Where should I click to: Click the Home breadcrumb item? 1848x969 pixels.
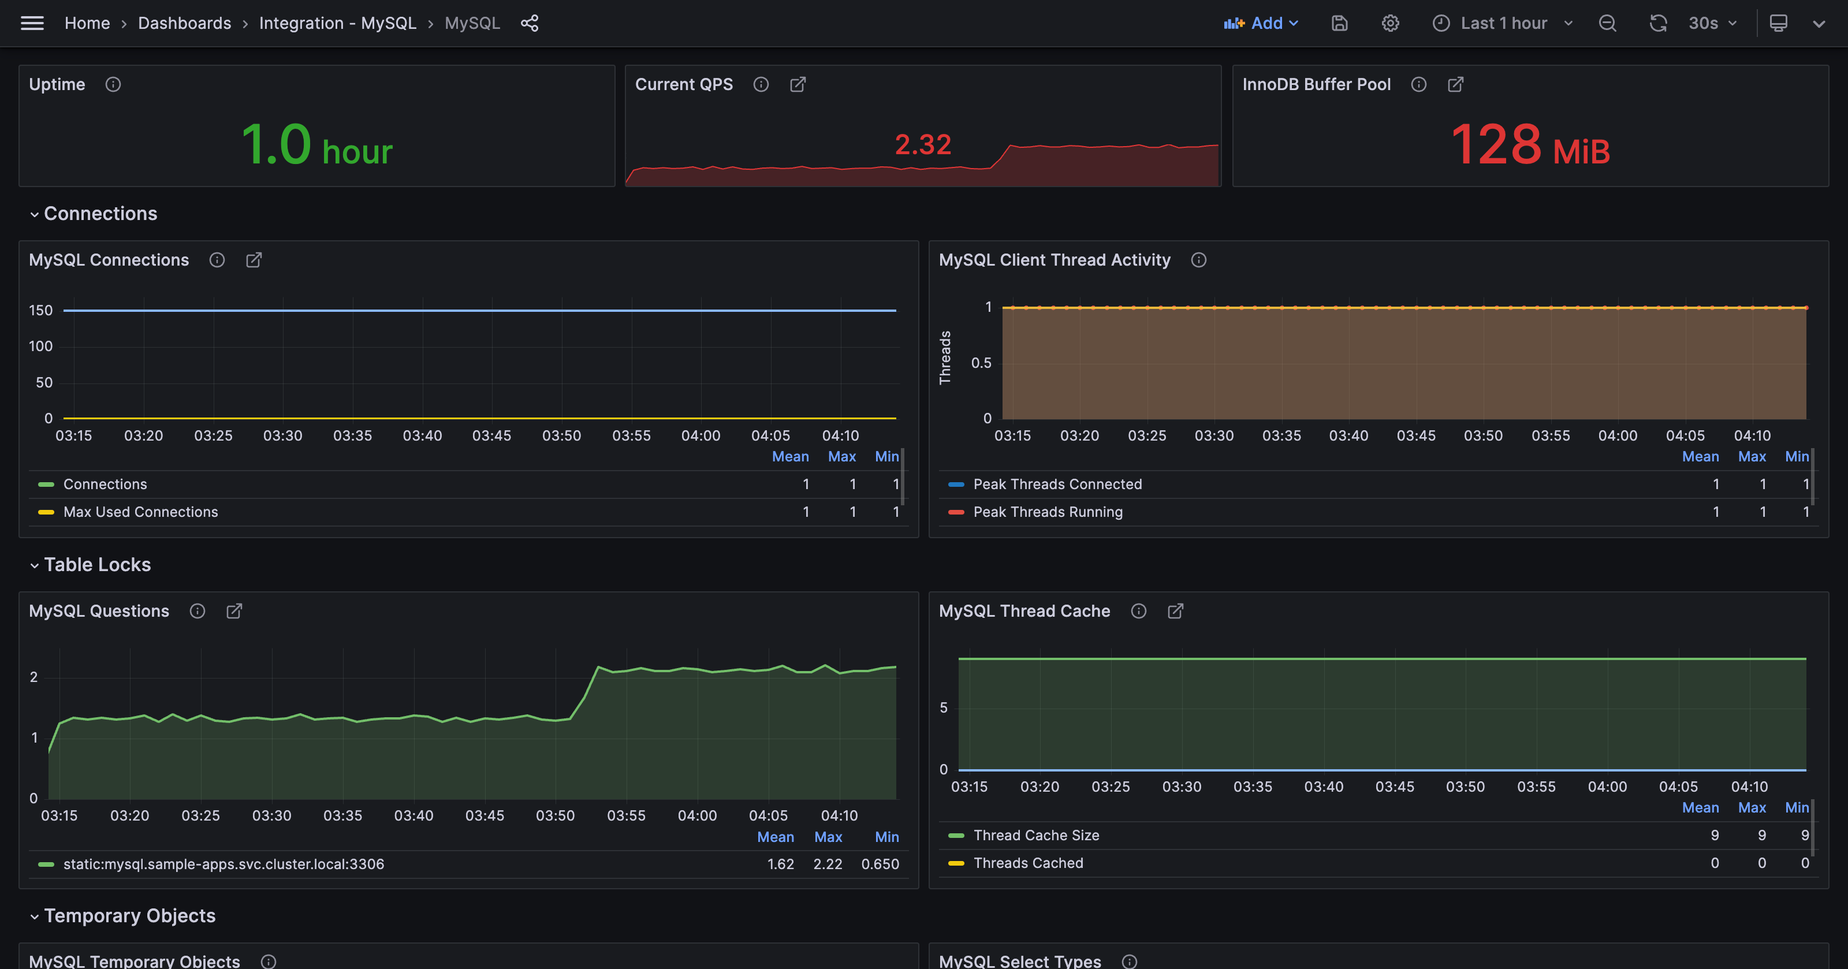87,23
